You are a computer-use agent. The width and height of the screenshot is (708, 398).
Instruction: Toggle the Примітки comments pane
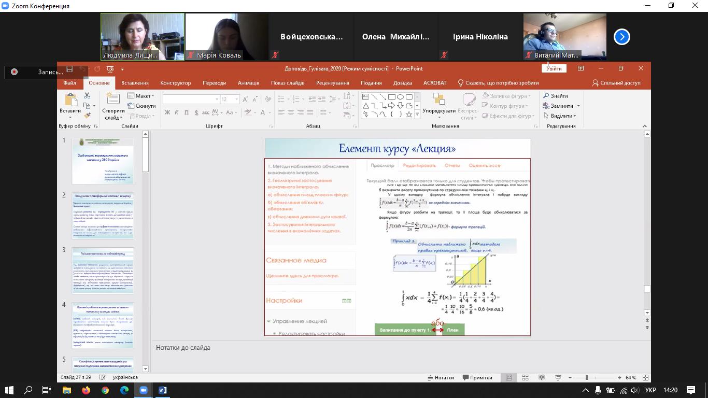click(477, 378)
